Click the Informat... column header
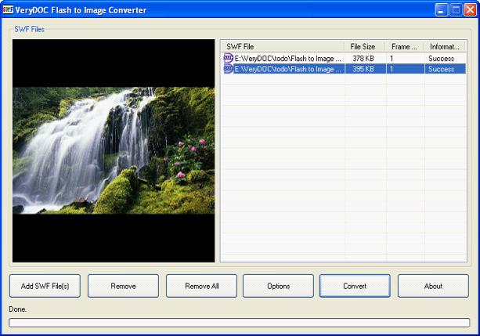The image size is (480, 336). [x=445, y=46]
